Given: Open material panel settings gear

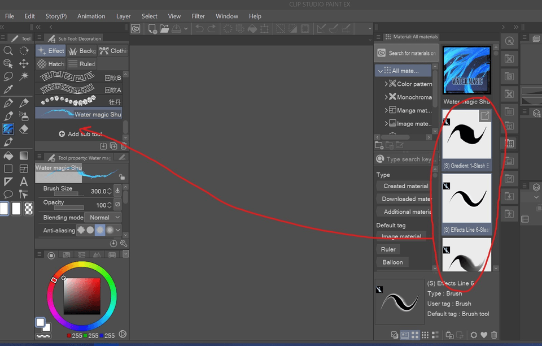Looking at the screenshot, I should click(473, 335).
